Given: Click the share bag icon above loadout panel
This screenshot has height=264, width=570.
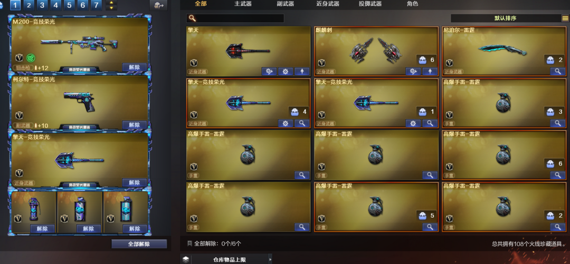Looking at the screenshot, I should click(x=159, y=5).
